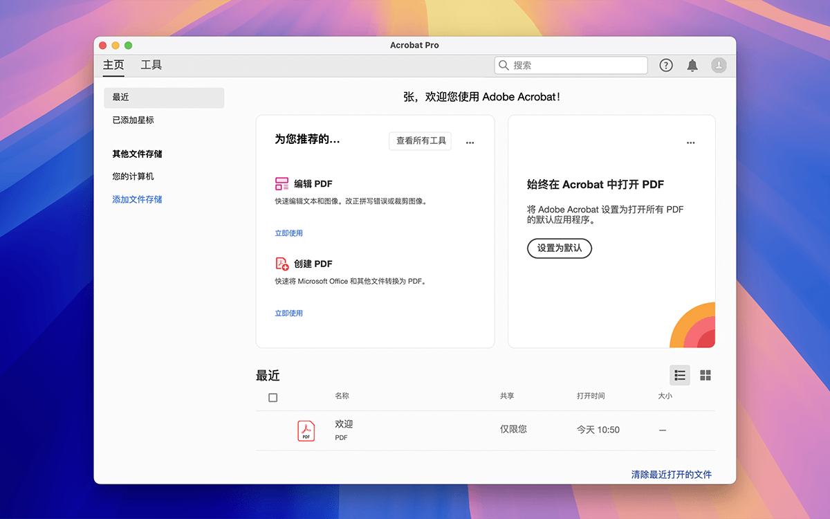The image size is (830, 519).
Task: Minimize the Acrobat Pro window
Action: [116, 45]
